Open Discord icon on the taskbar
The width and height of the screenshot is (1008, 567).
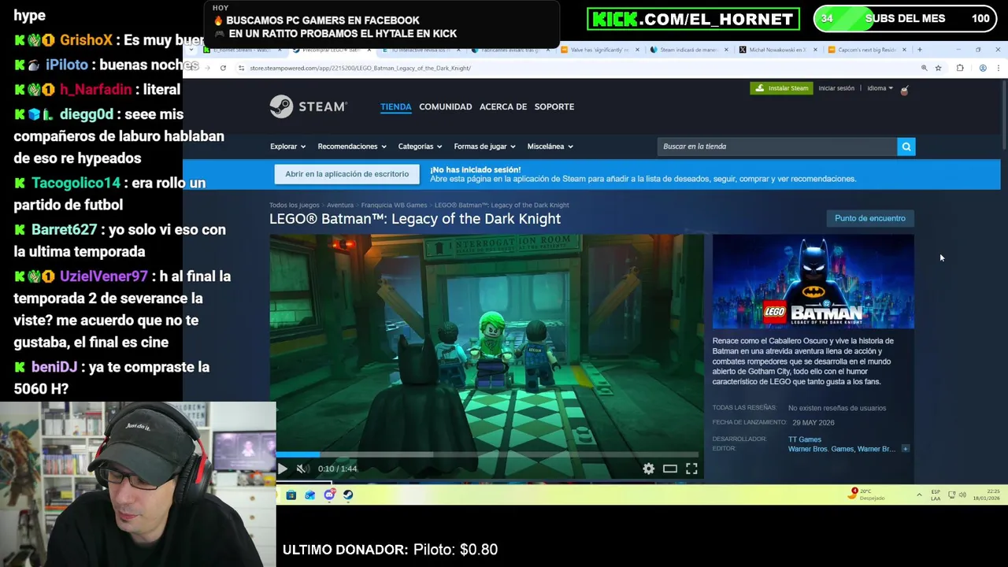click(x=329, y=495)
